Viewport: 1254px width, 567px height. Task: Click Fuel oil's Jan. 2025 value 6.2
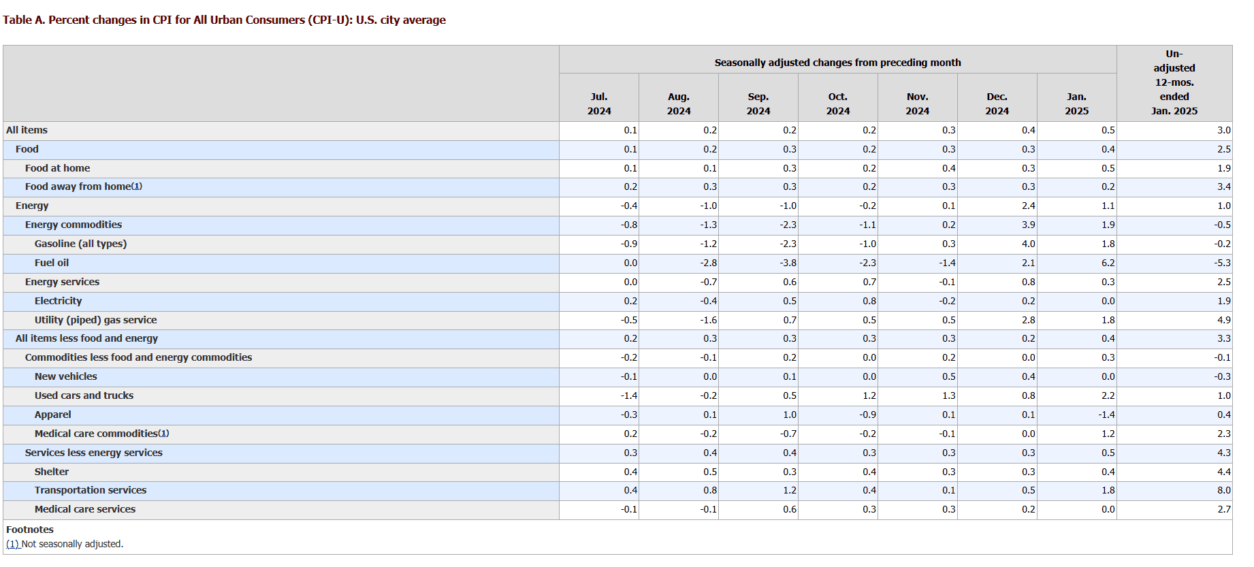point(1108,263)
